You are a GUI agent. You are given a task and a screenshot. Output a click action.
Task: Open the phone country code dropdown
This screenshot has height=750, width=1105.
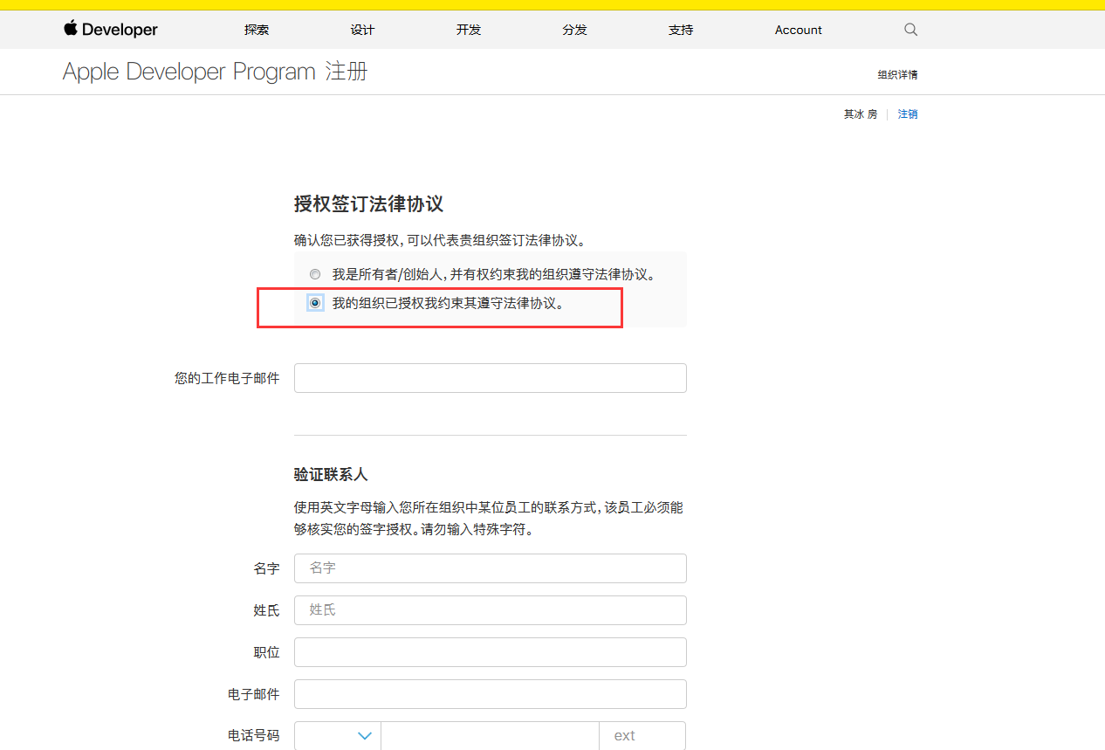click(338, 736)
